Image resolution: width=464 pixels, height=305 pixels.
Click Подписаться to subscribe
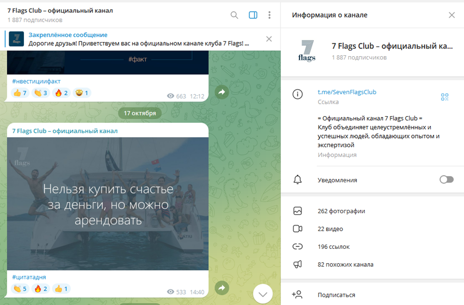336,295
